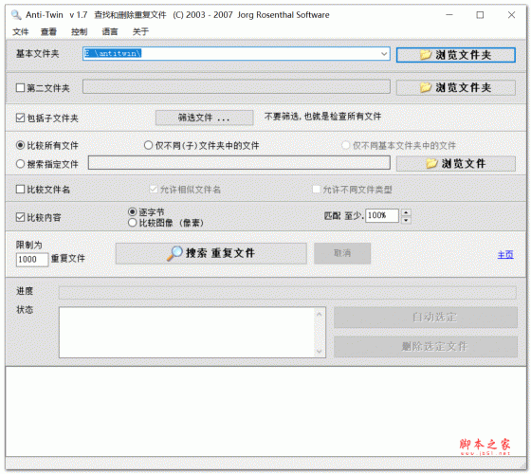
Task: Open the 关于 menu
Action: 140,32
